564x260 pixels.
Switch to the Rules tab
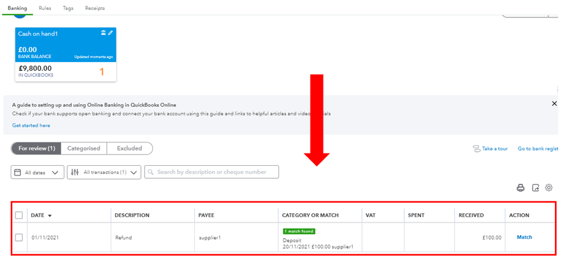[x=45, y=8]
